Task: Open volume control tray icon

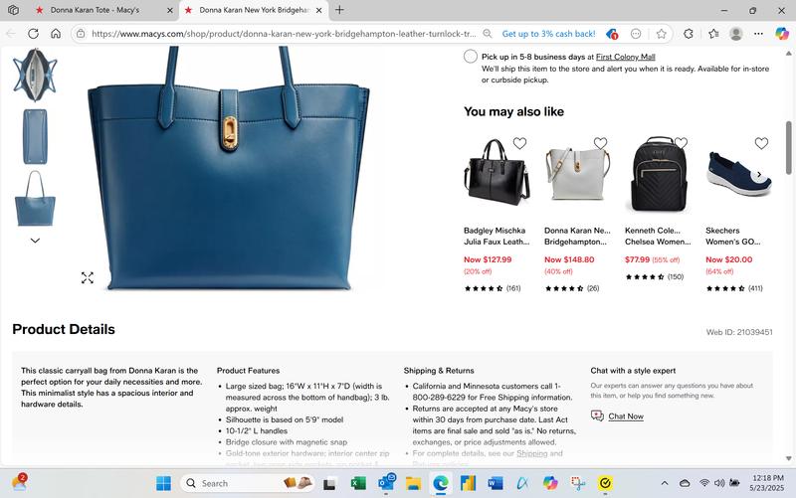Action: [x=719, y=483]
